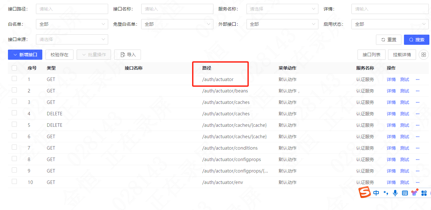Focus the 接口路径 input field
431x210 pixels.
(72, 9)
